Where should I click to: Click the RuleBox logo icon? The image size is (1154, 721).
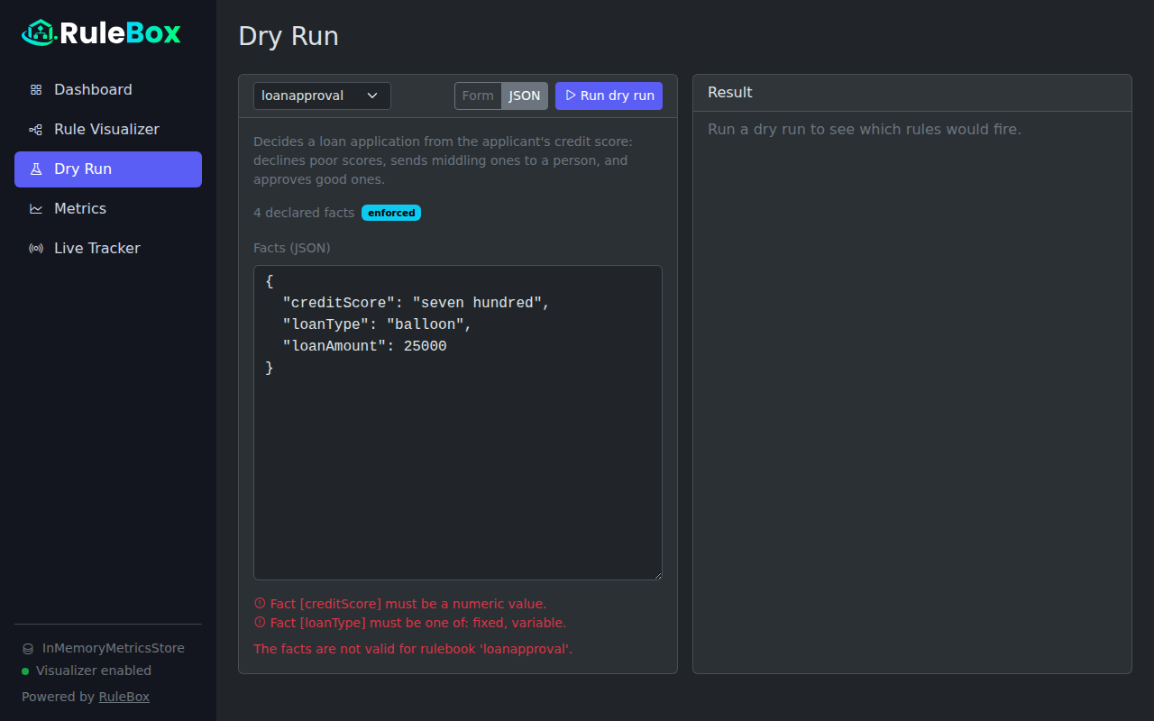(40, 33)
